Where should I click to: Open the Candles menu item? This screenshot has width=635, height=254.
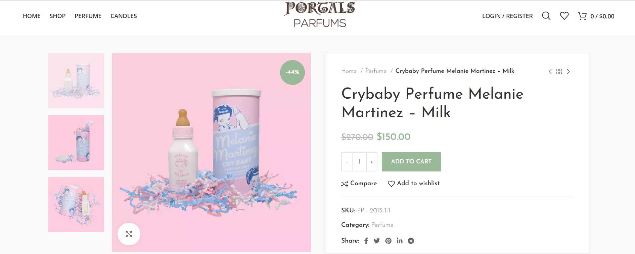tap(124, 16)
